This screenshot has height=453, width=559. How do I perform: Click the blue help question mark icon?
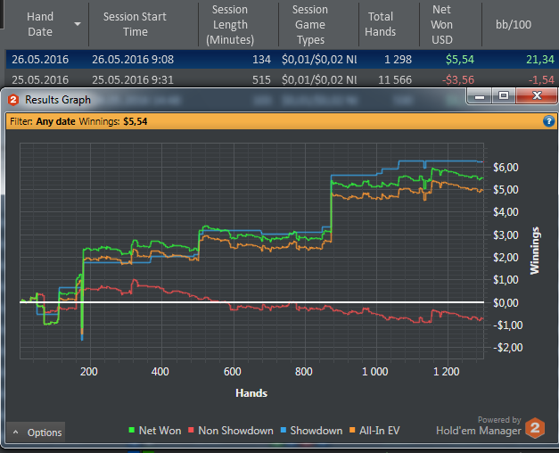548,121
